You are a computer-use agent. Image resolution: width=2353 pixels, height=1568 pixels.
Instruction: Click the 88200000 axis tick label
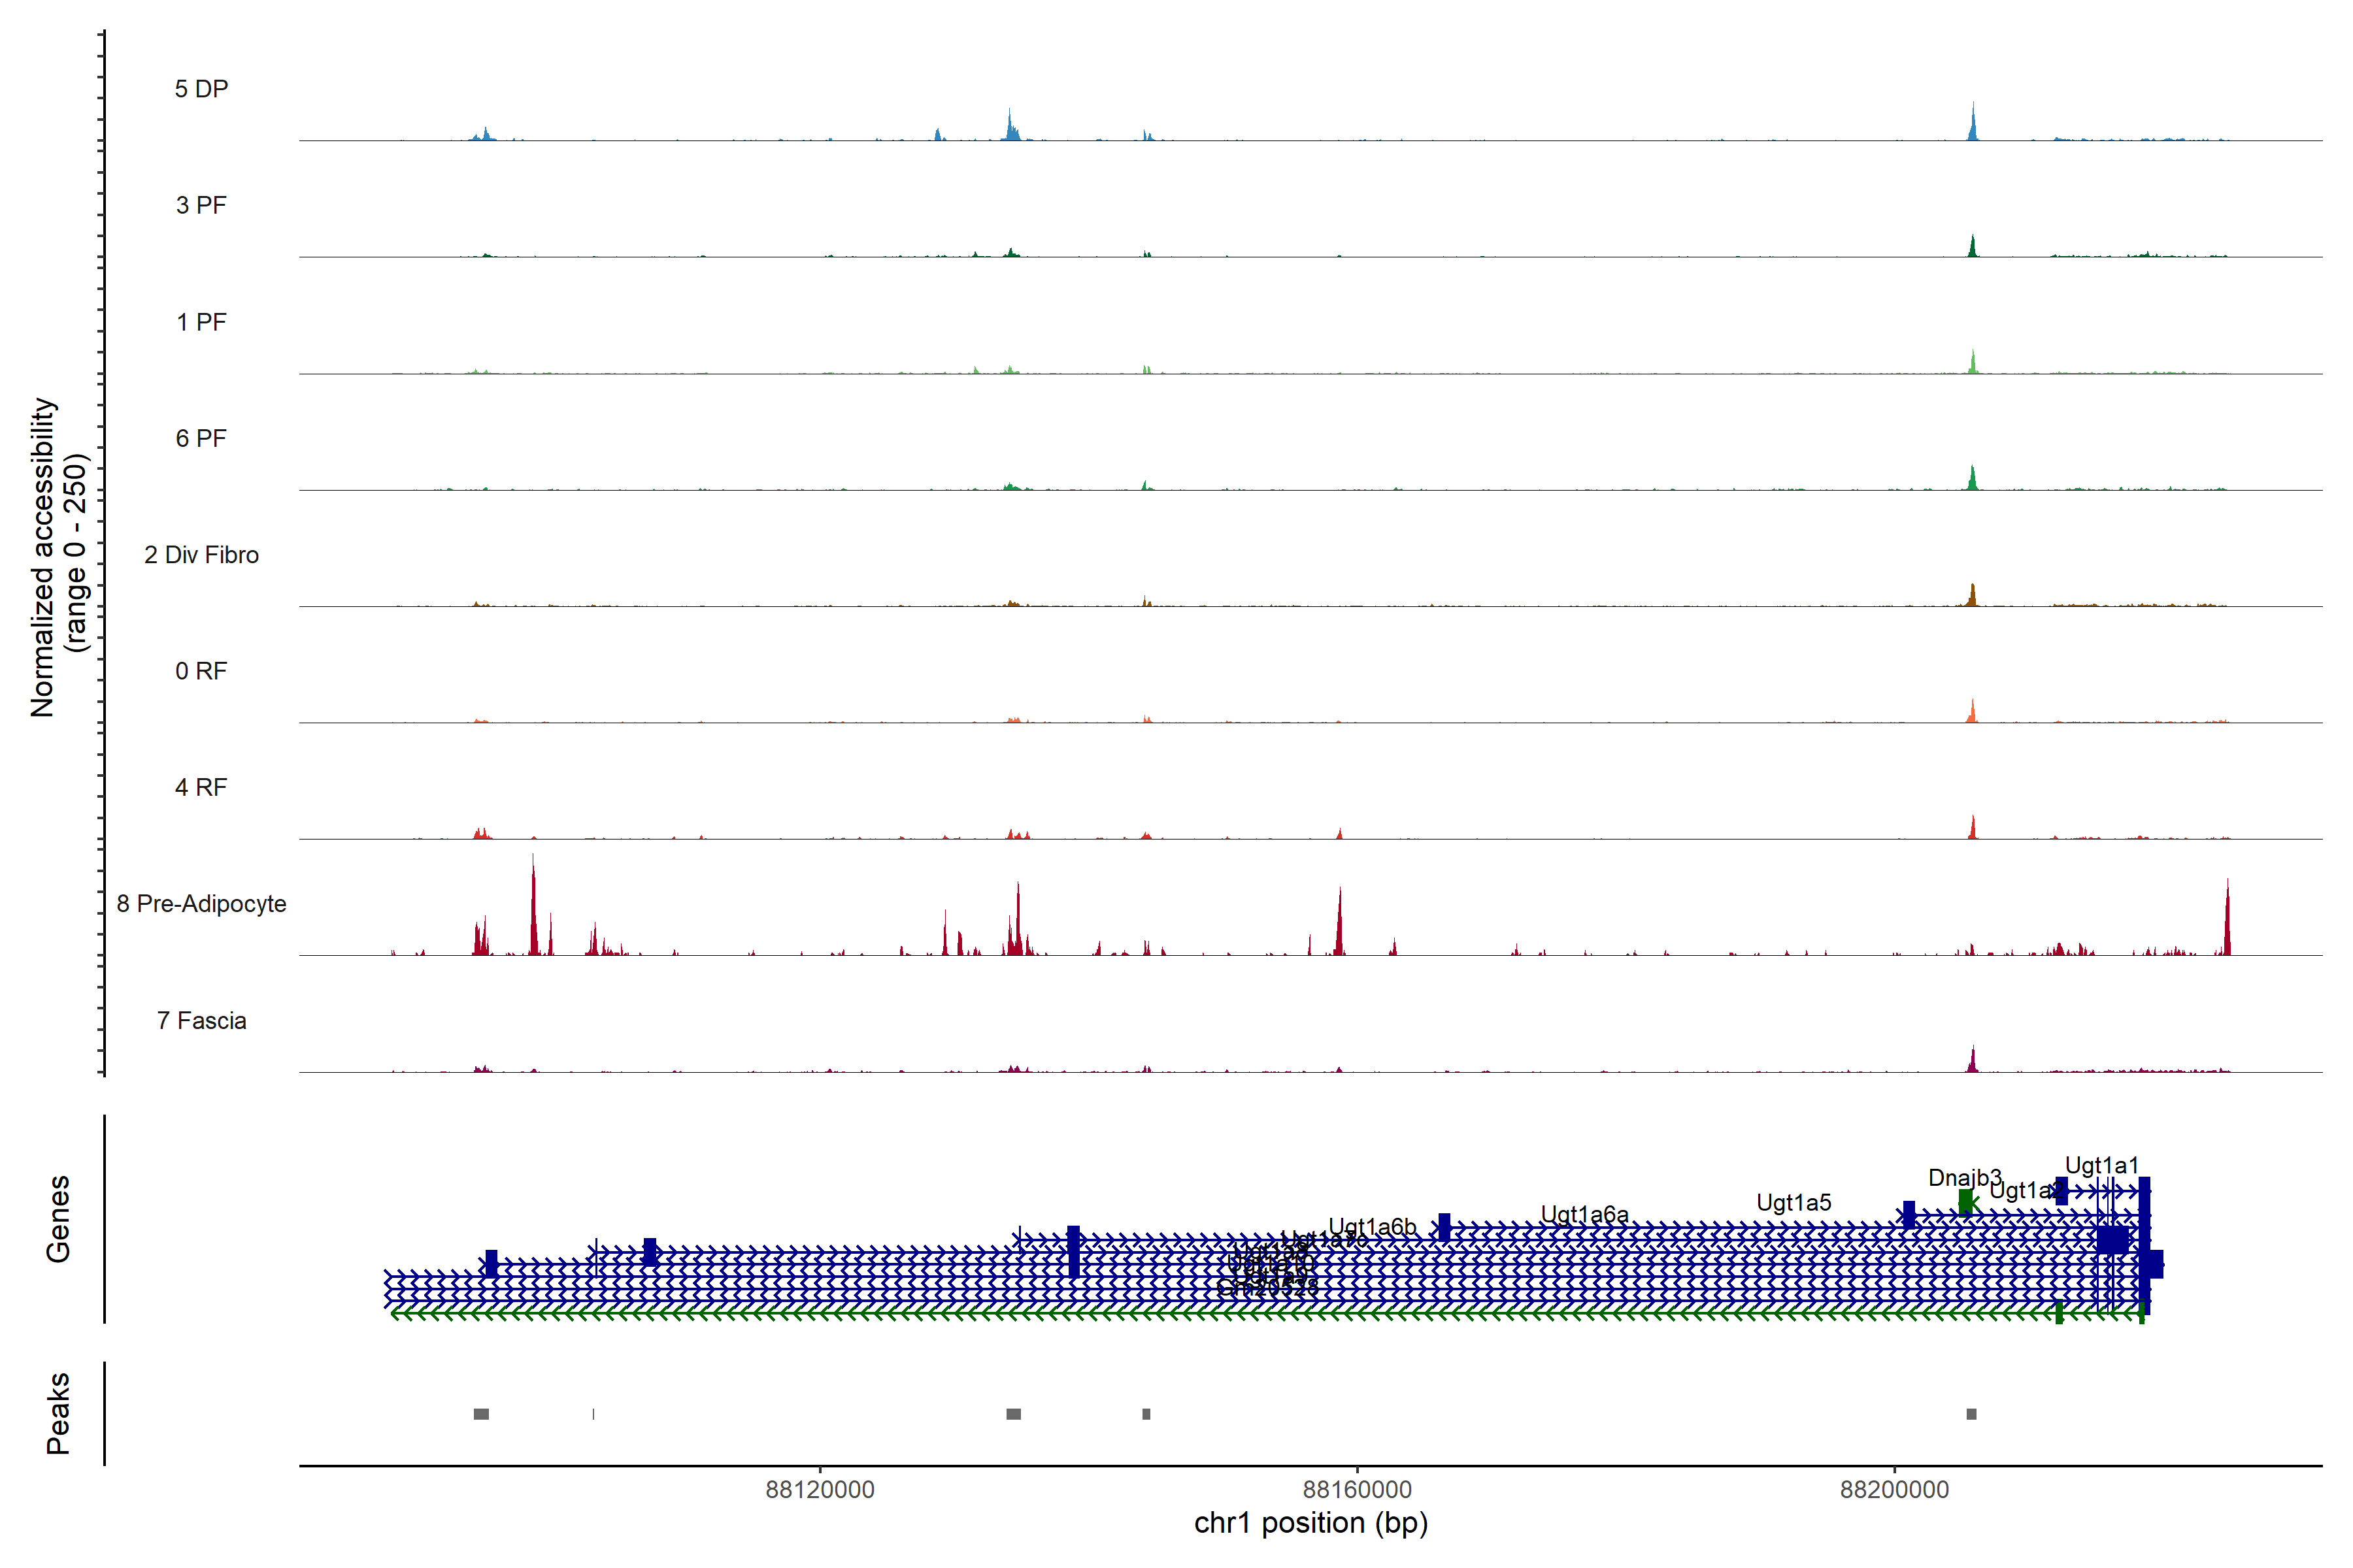pyautogui.click(x=1894, y=1490)
